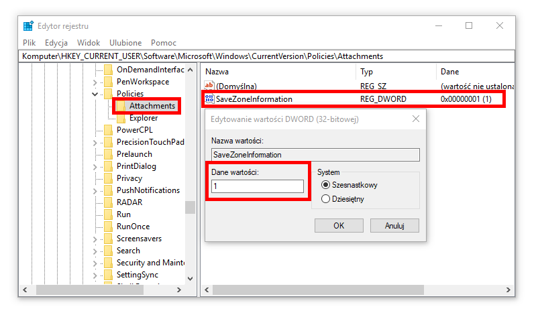Screen dimensions: 538x315
Task: Click the PrintDialog folder icon
Action: 109,166
